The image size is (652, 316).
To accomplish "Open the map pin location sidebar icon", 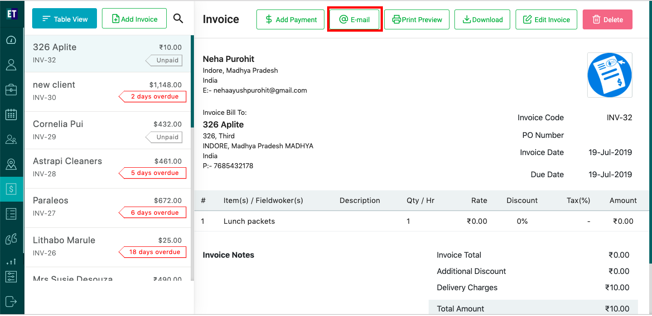I will point(11,164).
